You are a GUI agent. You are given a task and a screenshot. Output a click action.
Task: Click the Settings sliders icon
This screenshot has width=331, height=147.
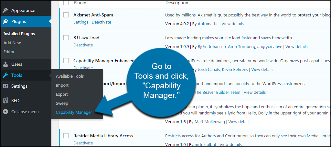pos(6,86)
